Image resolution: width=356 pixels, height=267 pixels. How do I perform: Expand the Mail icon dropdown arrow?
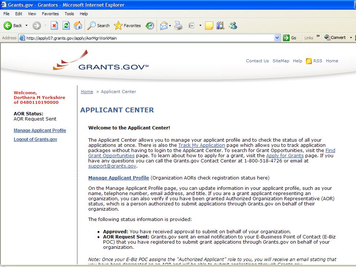pyautogui.click(x=170, y=26)
